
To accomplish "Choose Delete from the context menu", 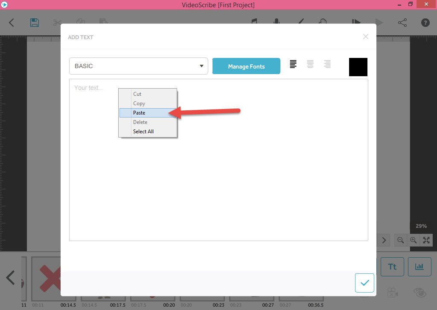I will point(148,122).
